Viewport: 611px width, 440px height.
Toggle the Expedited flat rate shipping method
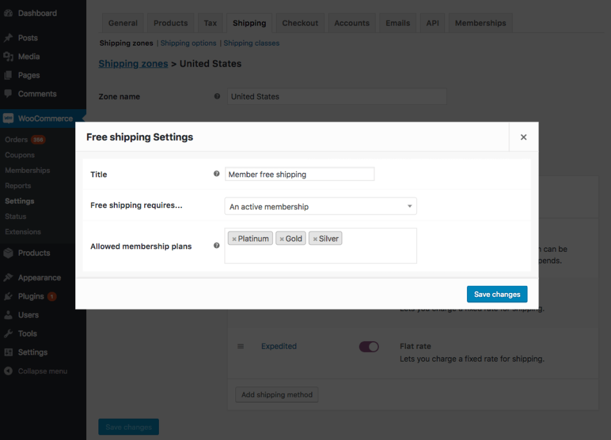[x=369, y=346]
